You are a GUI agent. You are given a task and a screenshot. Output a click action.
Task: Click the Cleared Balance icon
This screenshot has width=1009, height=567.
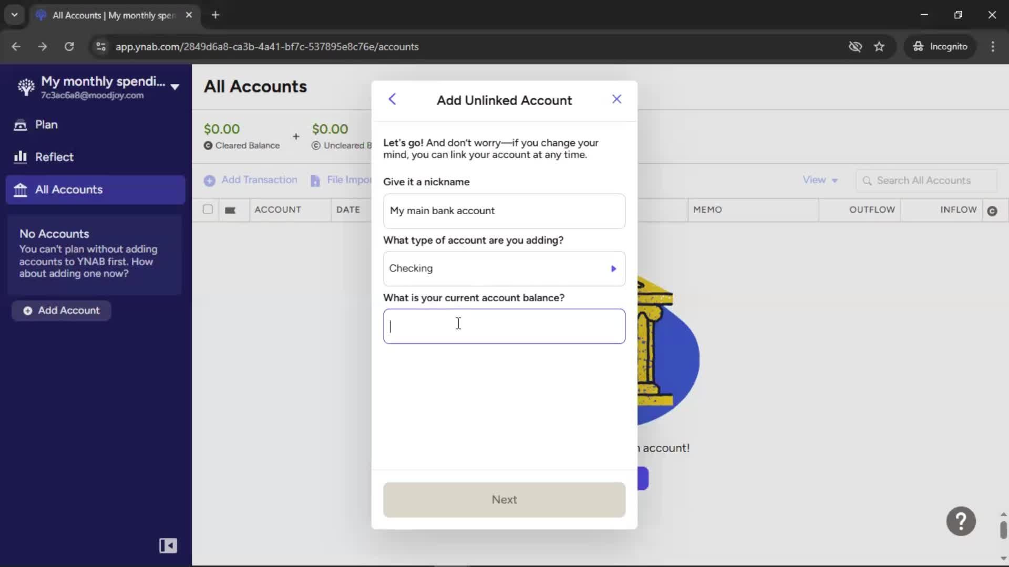pyautogui.click(x=208, y=145)
